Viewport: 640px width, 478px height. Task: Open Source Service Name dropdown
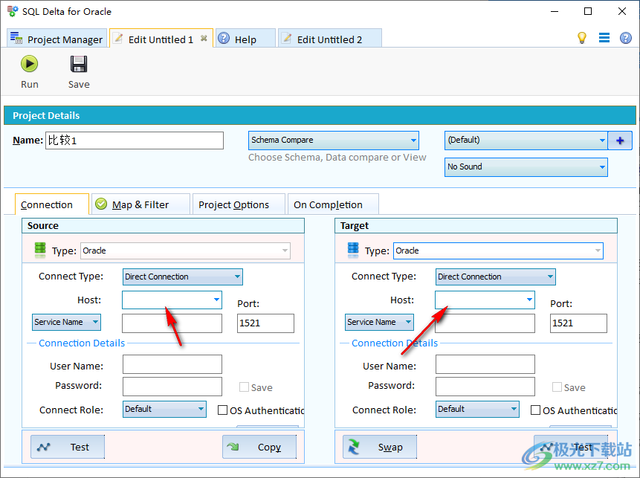[67, 322]
